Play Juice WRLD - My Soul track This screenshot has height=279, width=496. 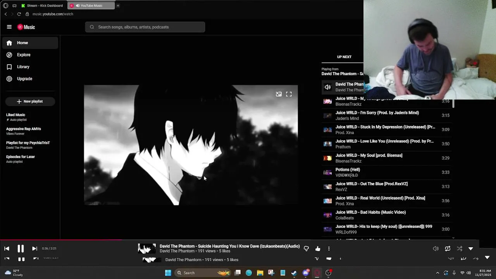387,158
